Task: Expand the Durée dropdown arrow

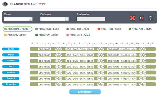Action: [x=31, y=19]
